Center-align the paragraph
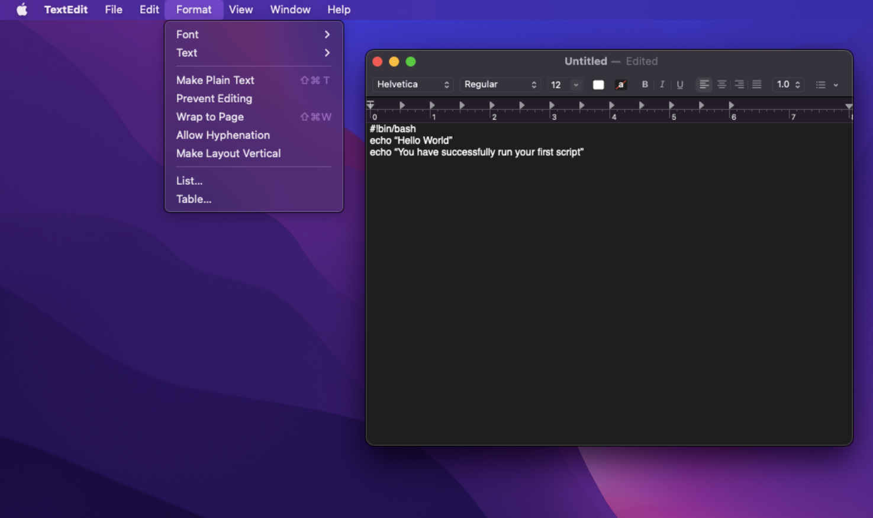The width and height of the screenshot is (873, 518). [x=721, y=85]
